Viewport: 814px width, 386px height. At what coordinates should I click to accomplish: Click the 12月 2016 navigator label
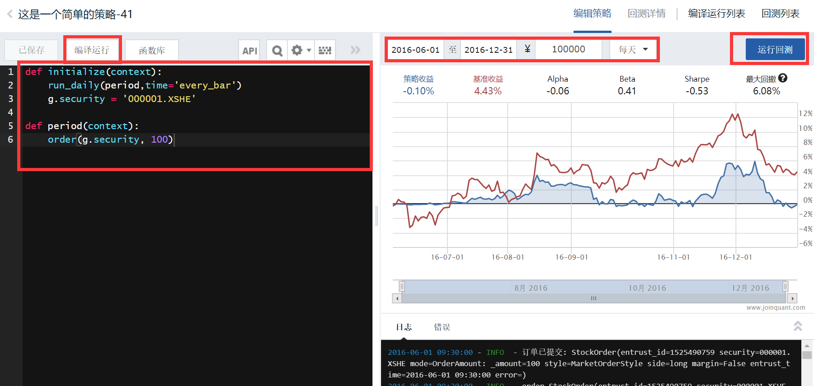click(x=750, y=288)
